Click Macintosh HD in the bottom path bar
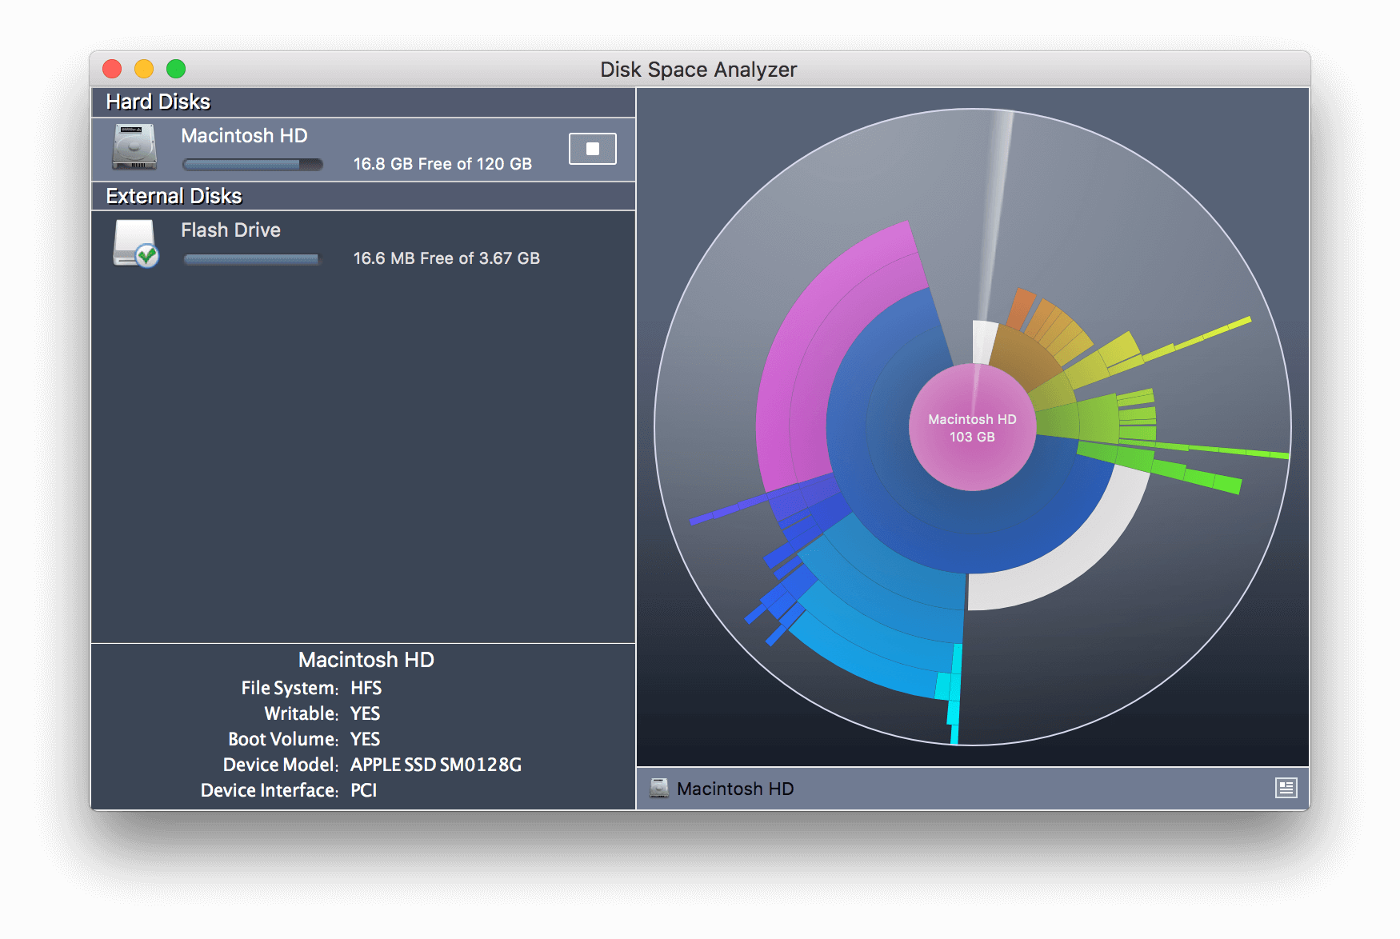This screenshot has height=939, width=1400. click(735, 789)
